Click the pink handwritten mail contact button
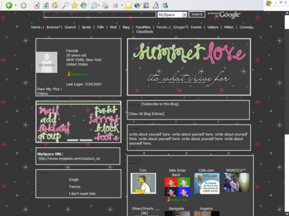289x216 pixels. pyautogui.click(x=49, y=111)
